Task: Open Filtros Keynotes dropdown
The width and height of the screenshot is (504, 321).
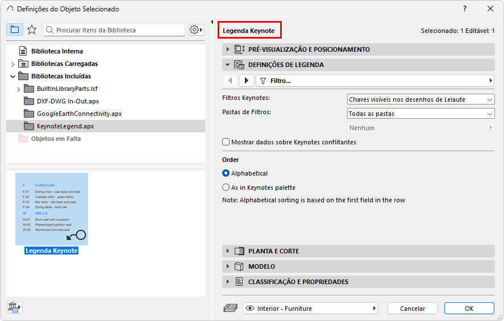Action: coord(420,99)
